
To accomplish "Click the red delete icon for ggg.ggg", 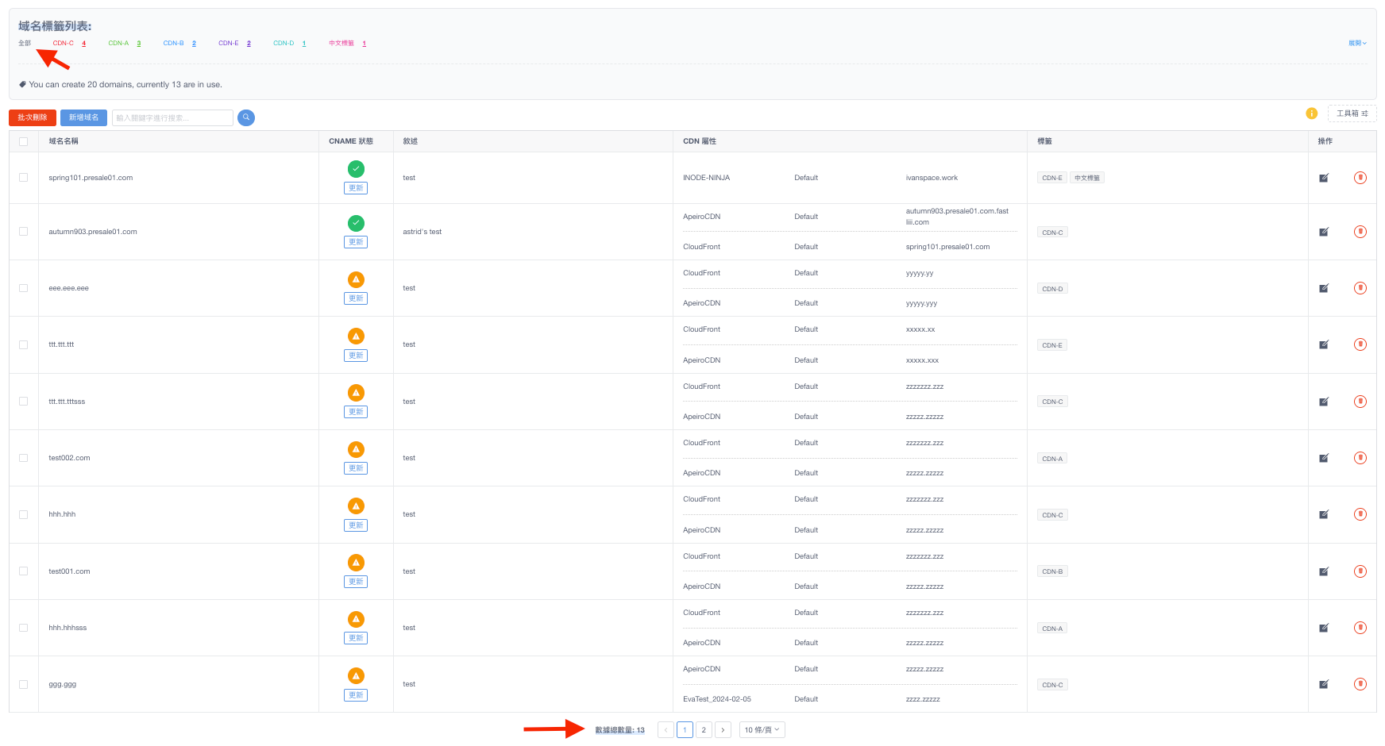I will (x=1360, y=684).
